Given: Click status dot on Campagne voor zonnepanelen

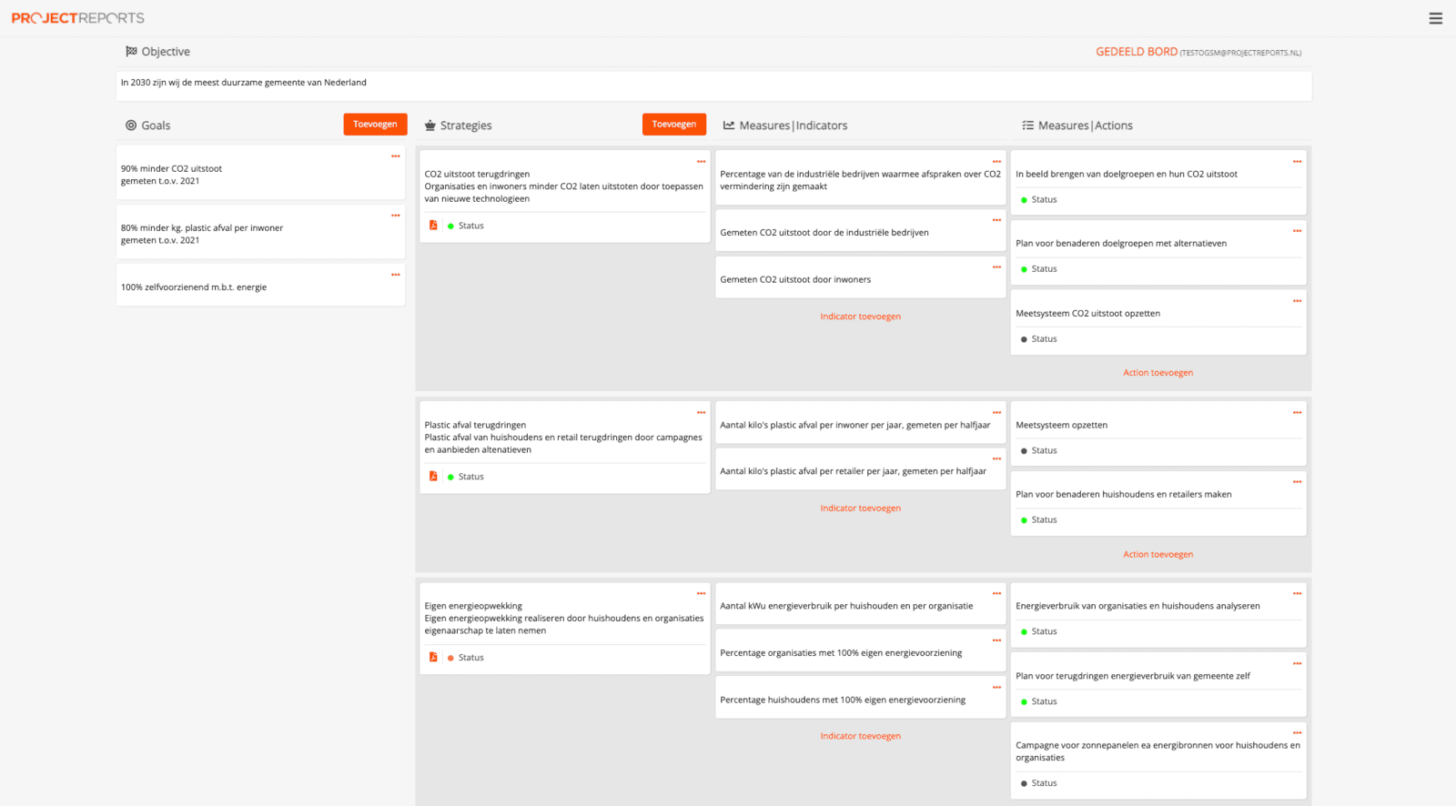Looking at the screenshot, I should (1024, 783).
